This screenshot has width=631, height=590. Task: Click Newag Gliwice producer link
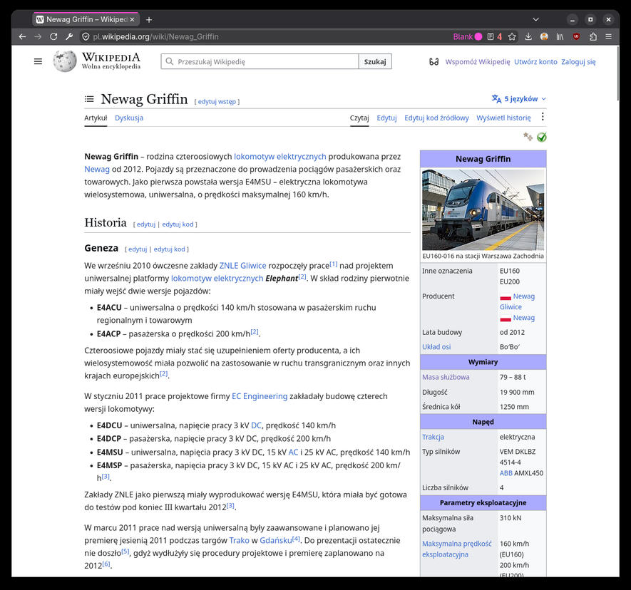[x=517, y=301]
